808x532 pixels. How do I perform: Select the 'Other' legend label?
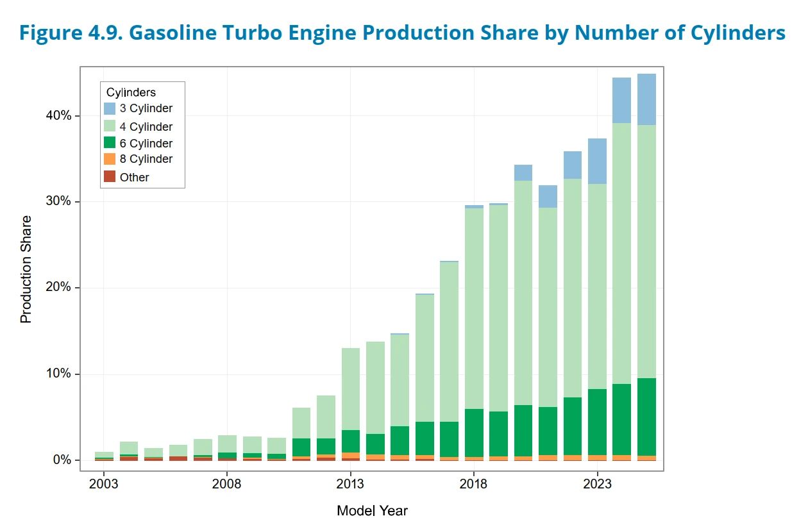point(135,178)
